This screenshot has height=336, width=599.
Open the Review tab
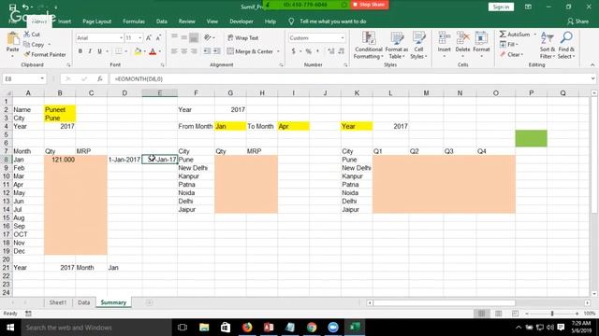pos(187,21)
